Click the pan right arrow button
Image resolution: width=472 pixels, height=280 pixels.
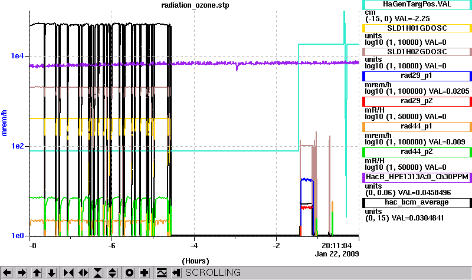tap(22, 273)
